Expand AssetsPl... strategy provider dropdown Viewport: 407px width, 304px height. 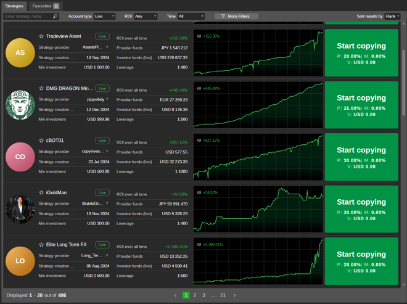pyautogui.click(x=107, y=47)
